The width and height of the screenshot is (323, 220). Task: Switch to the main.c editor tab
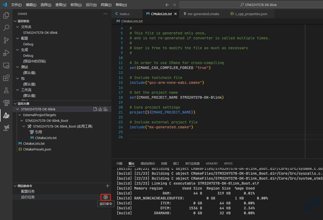[127, 14]
